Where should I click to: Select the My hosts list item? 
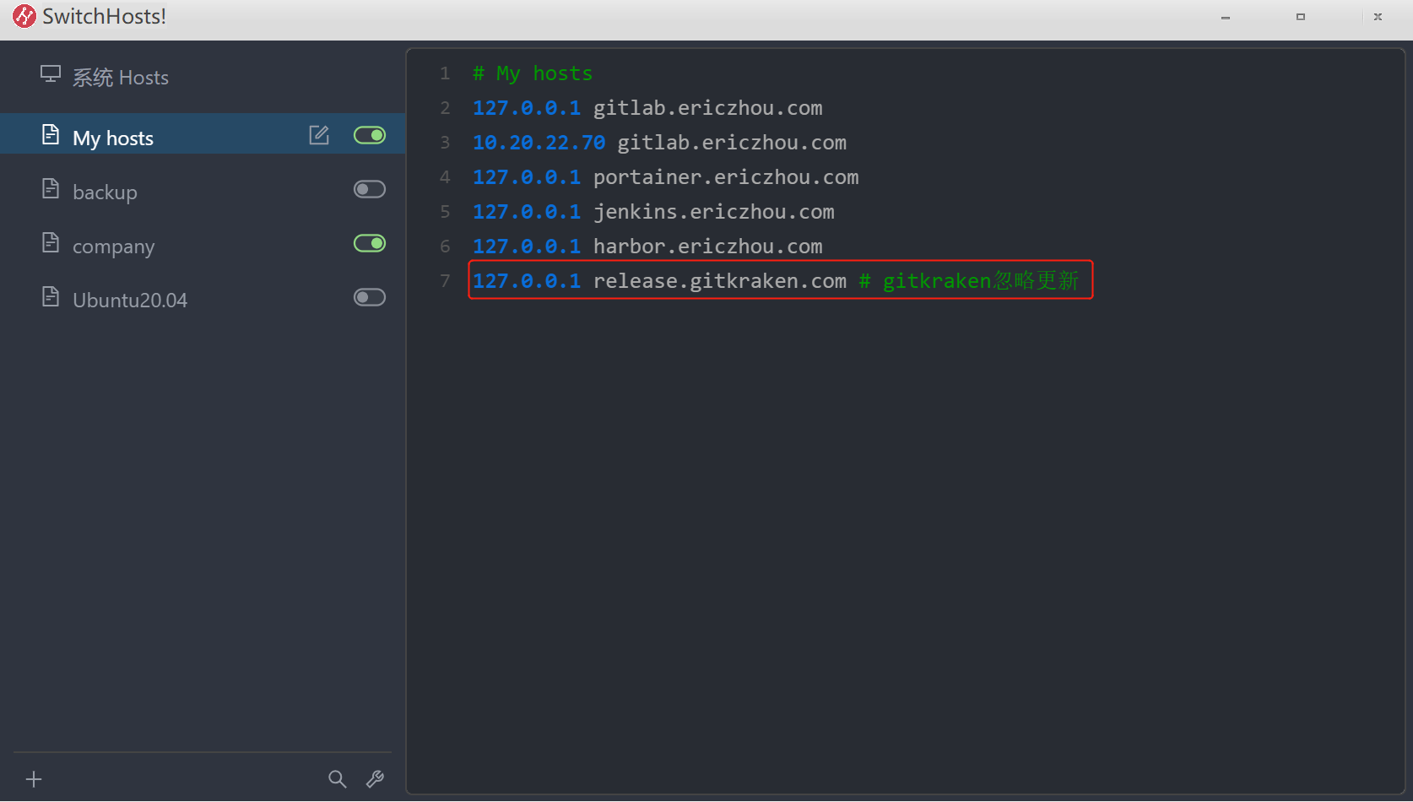click(203, 134)
